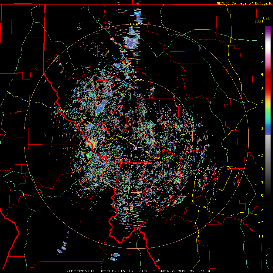This screenshot has width=273, height=273.
Task: Click the [dB] unit label
Action: 259,21
